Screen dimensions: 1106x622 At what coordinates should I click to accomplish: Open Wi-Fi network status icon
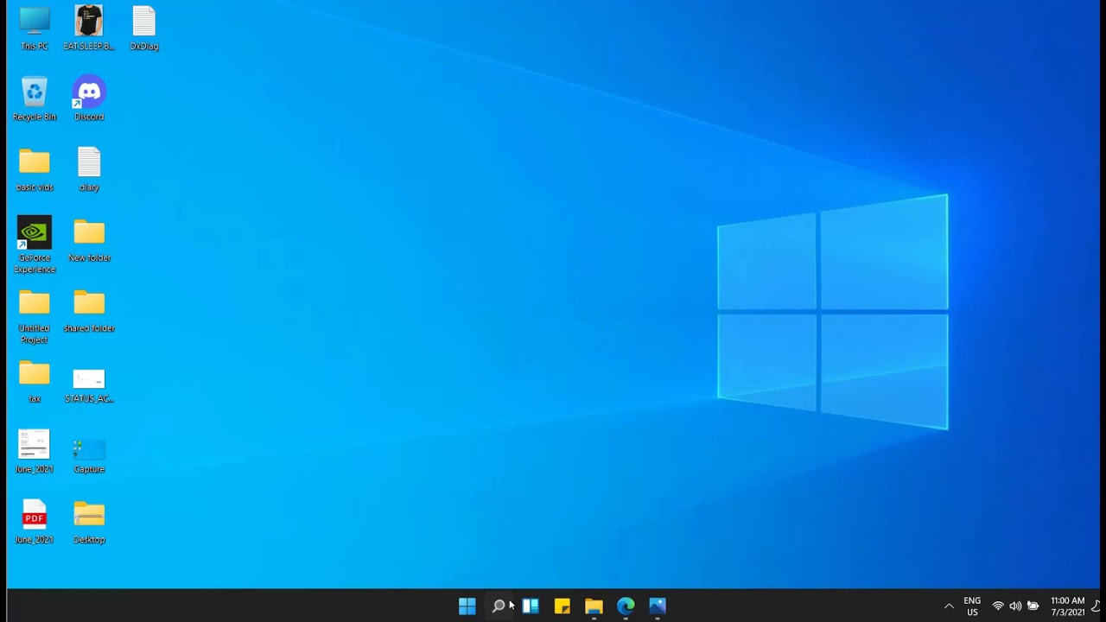998,606
